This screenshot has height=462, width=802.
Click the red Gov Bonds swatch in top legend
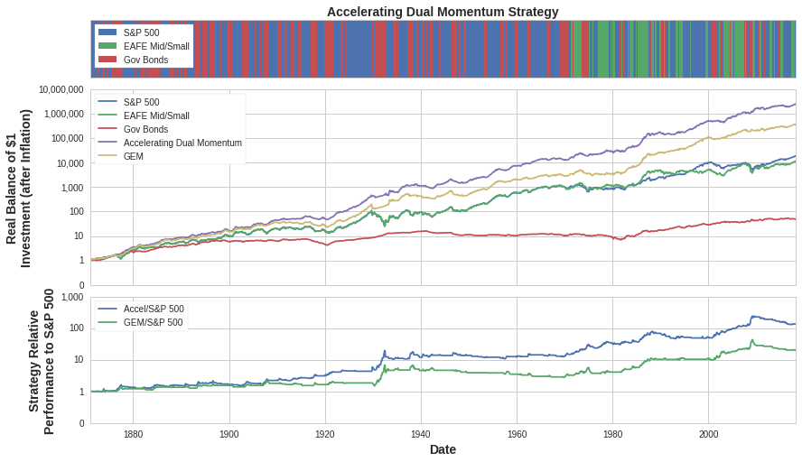coord(107,60)
